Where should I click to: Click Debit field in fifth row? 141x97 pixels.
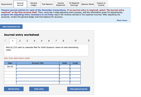(x=64, y=79)
